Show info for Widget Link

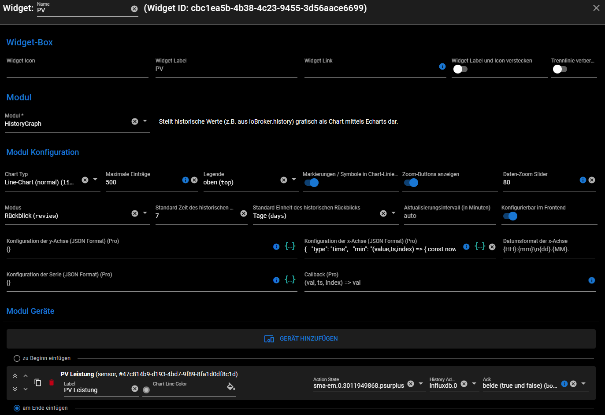click(442, 66)
